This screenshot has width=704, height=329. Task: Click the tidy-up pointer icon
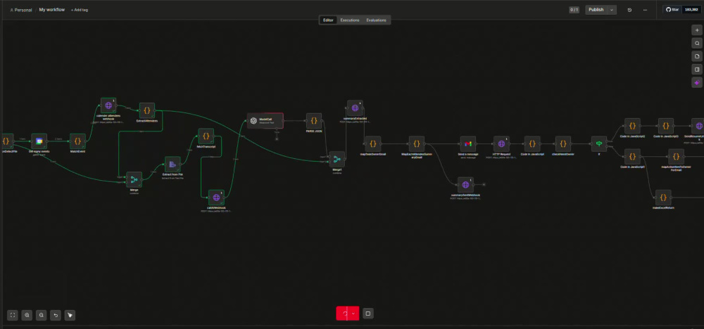point(70,315)
